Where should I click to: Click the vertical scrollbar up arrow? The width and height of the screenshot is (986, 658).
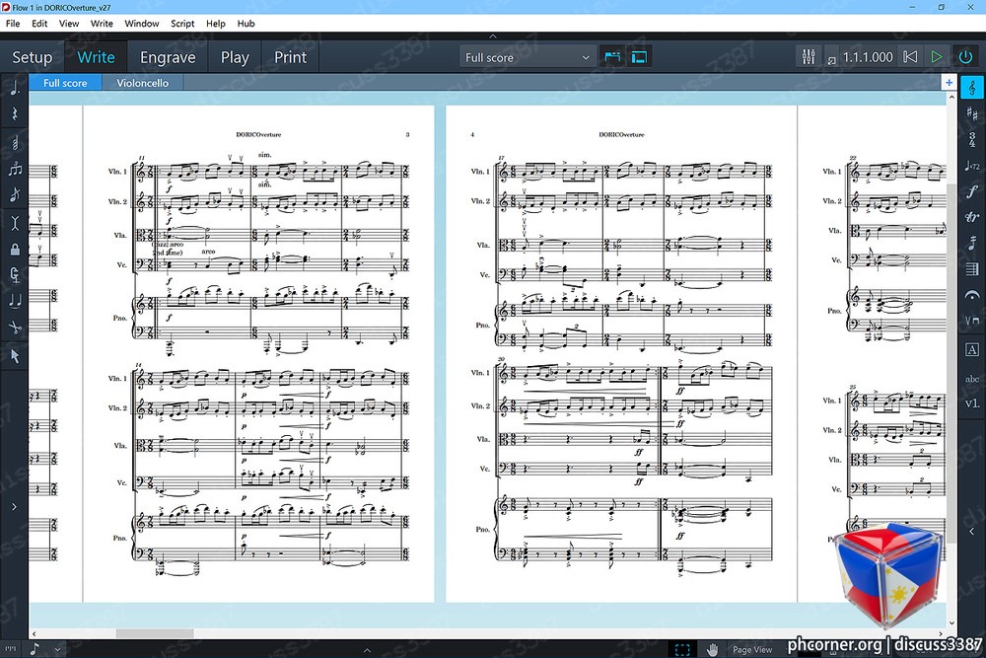(x=951, y=97)
